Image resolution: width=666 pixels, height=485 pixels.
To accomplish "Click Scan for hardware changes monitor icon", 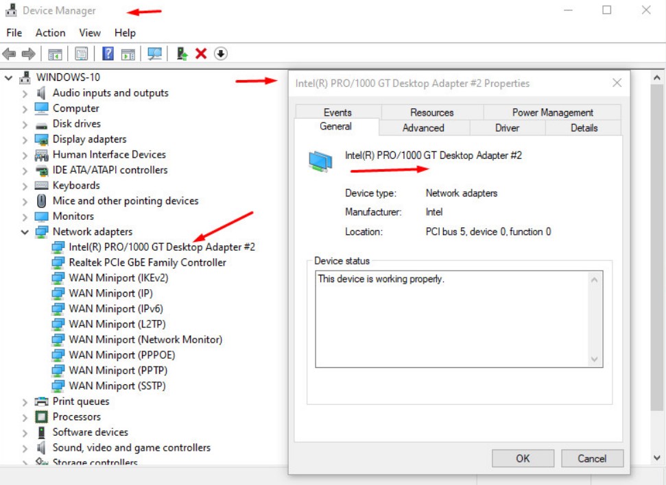I will (x=154, y=54).
